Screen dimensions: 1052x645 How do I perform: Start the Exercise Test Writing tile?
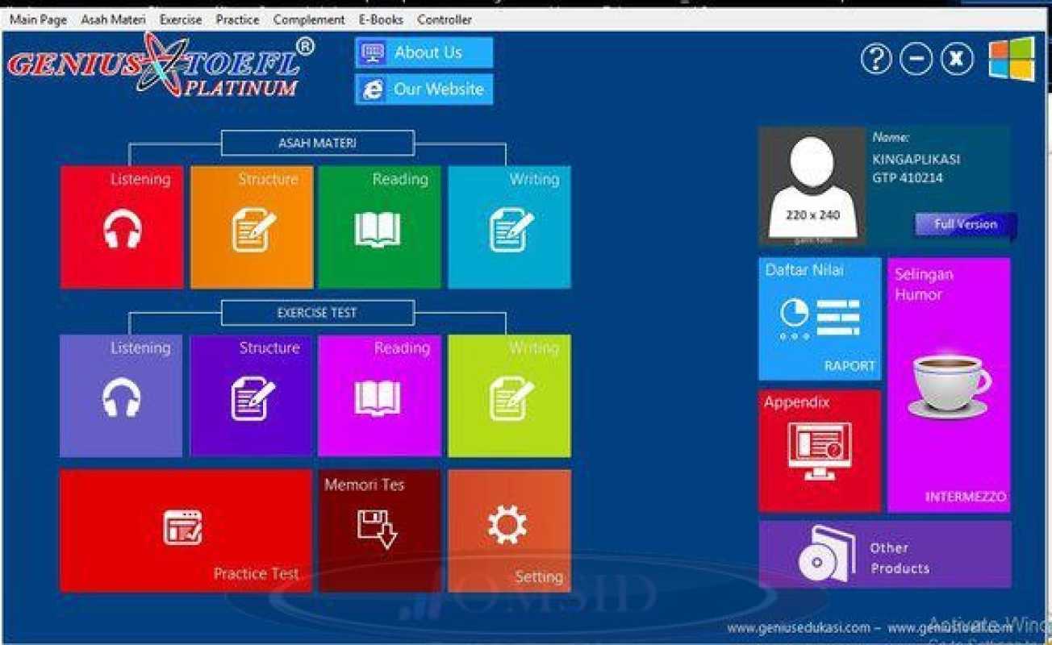click(x=509, y=396)
